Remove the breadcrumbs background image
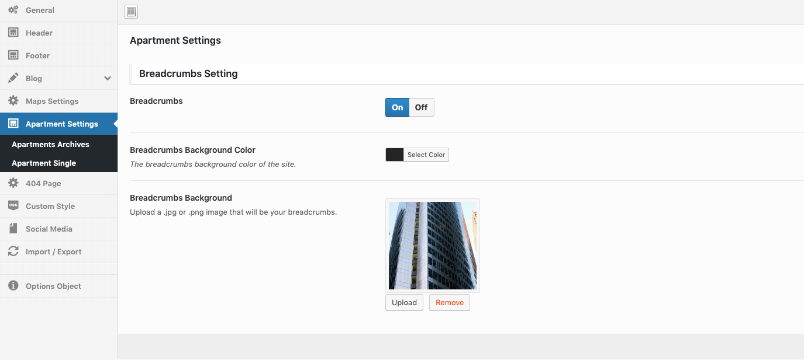This screenshot has width=804, height=360. [449, 302]
